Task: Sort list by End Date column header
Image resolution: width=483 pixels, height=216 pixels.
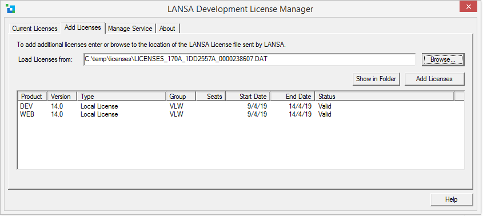Action: click(293, 97)
